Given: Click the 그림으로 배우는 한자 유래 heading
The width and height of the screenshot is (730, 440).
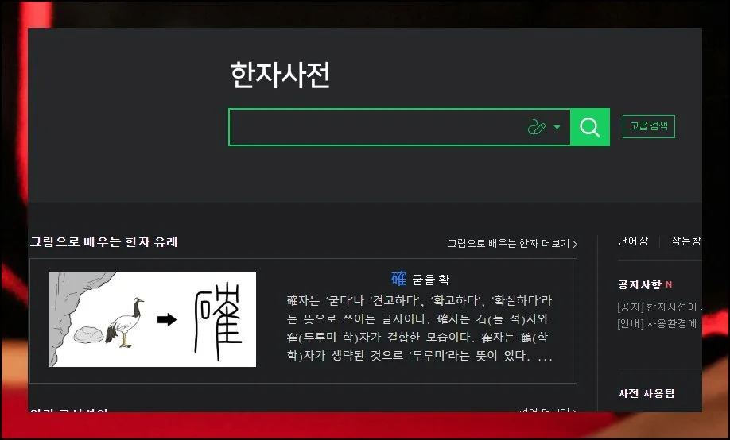Looking at the screenshot, I should pyautogui.click(x=104, y=242).
